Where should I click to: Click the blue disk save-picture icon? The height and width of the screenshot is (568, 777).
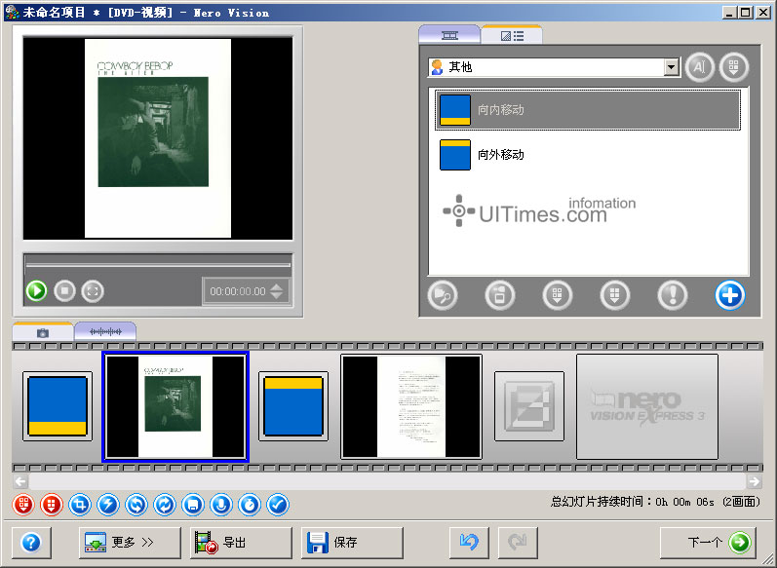pos(193,505)
